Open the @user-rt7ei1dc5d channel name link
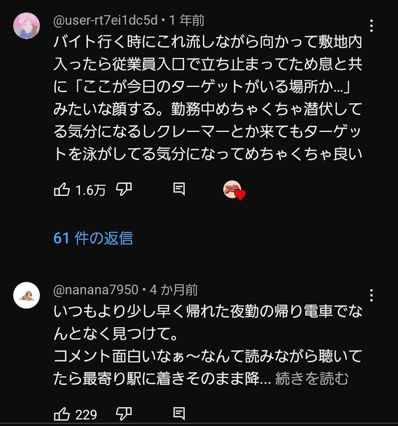 (106, 20)
